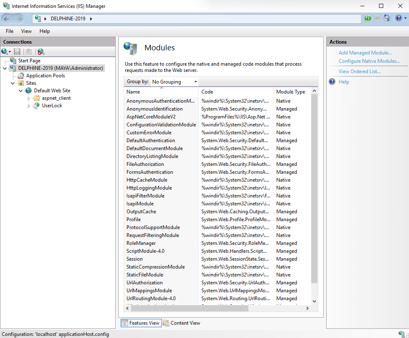Screen dimensions: 409x338
Task: Select the AspNetCoreModuleV2 row
Action: pyautogui.click(x=218, y=117)
